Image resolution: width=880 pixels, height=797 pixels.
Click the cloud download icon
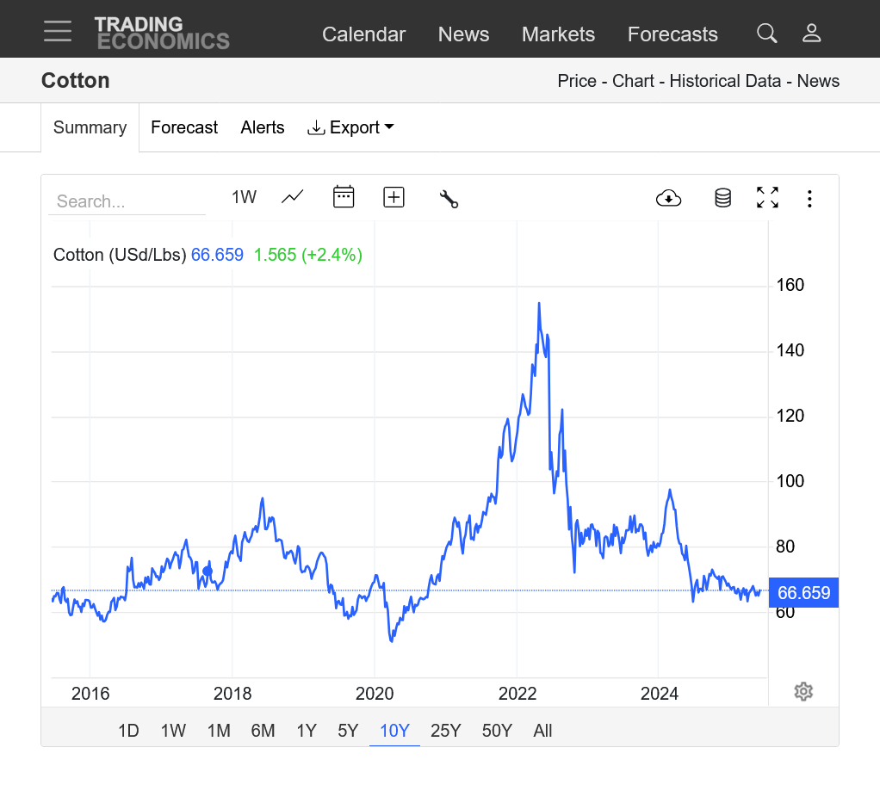click(x=668, y=198)
